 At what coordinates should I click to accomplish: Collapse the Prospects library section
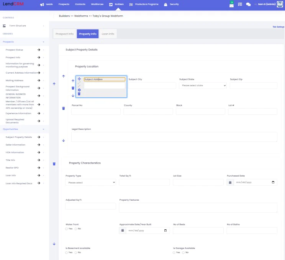pyautogui.click(x=43, y=42)
